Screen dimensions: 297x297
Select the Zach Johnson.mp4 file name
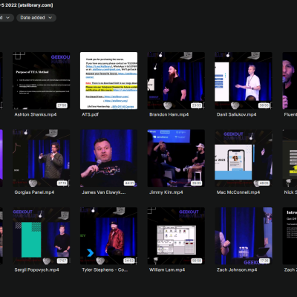[237, 270]
